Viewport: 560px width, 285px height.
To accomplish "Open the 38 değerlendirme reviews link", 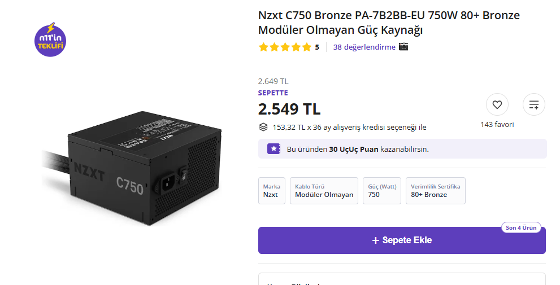I will pyautogui.click(x=364, y=47).
